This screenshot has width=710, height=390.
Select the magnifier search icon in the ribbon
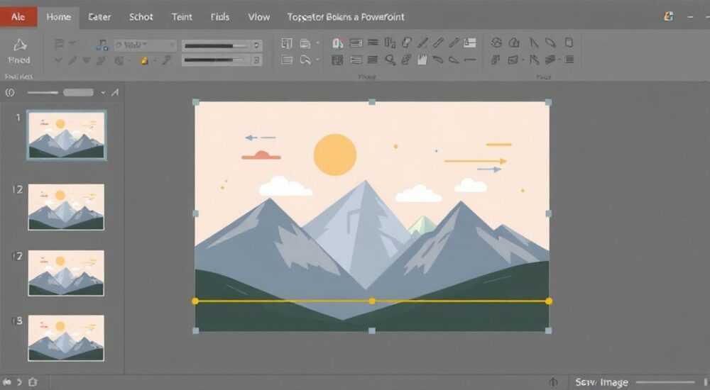pos(390,60)
